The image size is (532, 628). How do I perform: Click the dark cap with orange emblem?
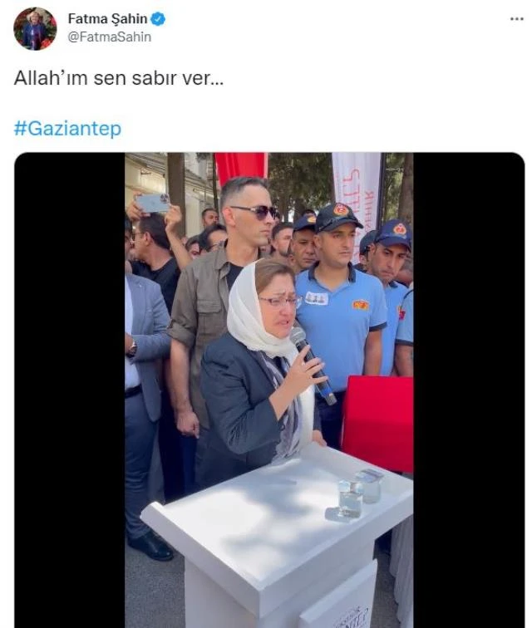[338, 217]
